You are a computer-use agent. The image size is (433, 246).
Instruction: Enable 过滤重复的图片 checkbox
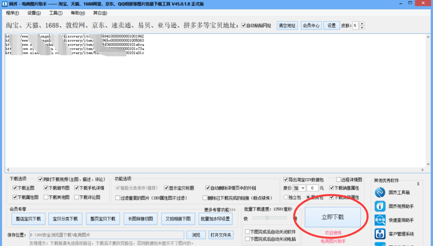coord(118,198)
